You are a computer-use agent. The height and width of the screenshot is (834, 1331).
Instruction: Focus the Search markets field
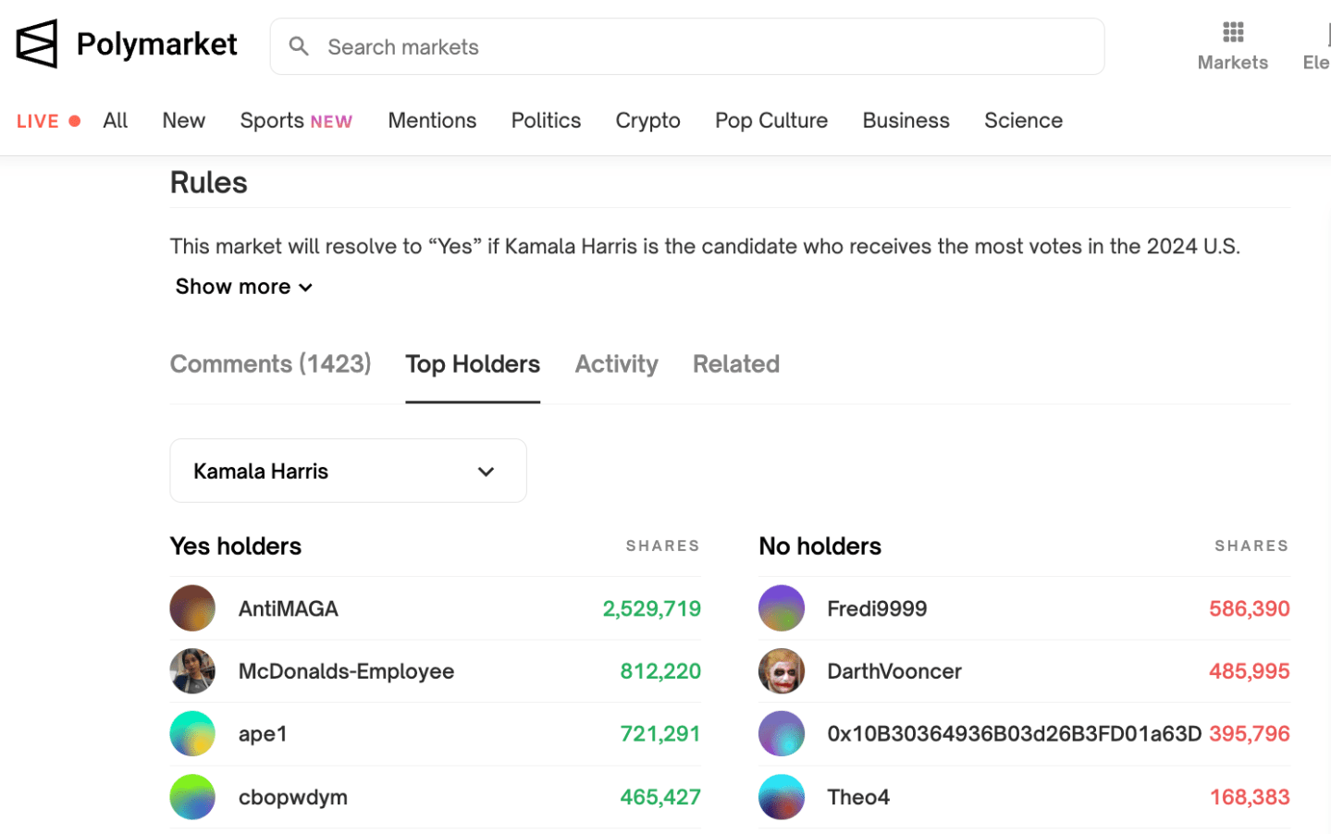703,47
